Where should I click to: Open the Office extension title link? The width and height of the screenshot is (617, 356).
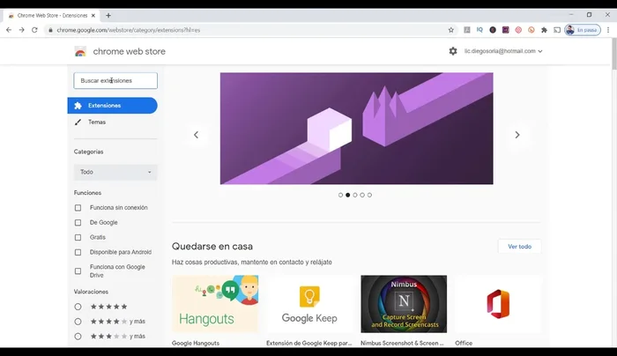[x=464, y=343]
